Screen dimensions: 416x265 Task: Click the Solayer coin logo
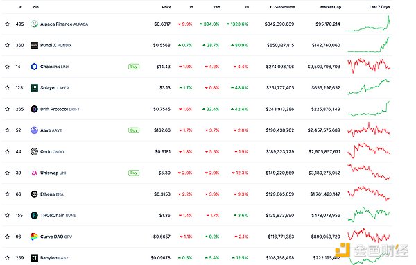(34, 88)
